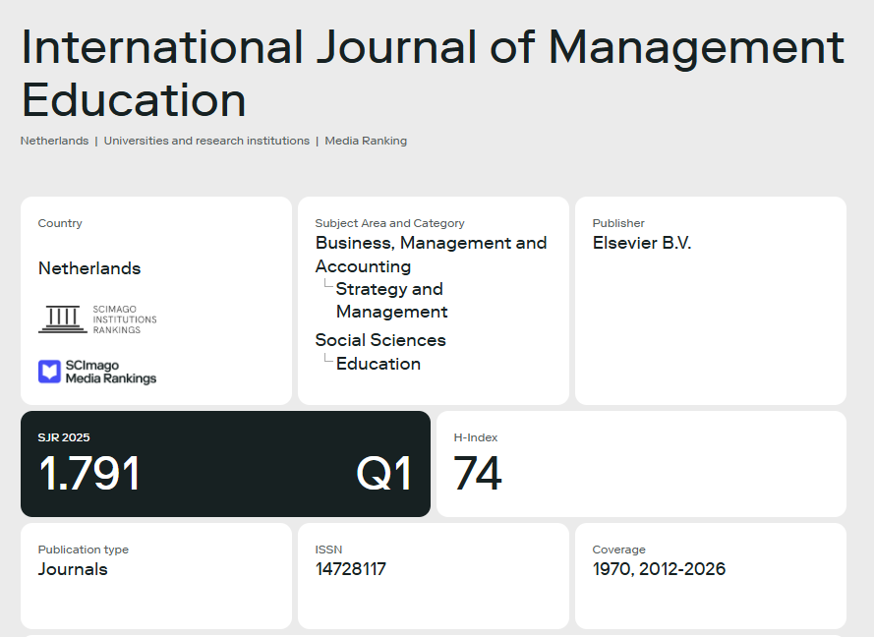Select the H-Index value 74
The height and width of the screenshot is (637, 874).
478,473
